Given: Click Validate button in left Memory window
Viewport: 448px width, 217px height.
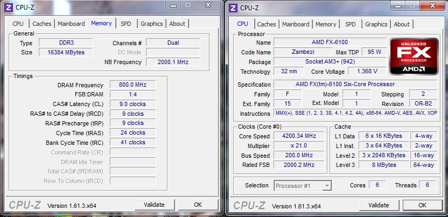Looking at the screenshot, I should click(x=155, y=205).
